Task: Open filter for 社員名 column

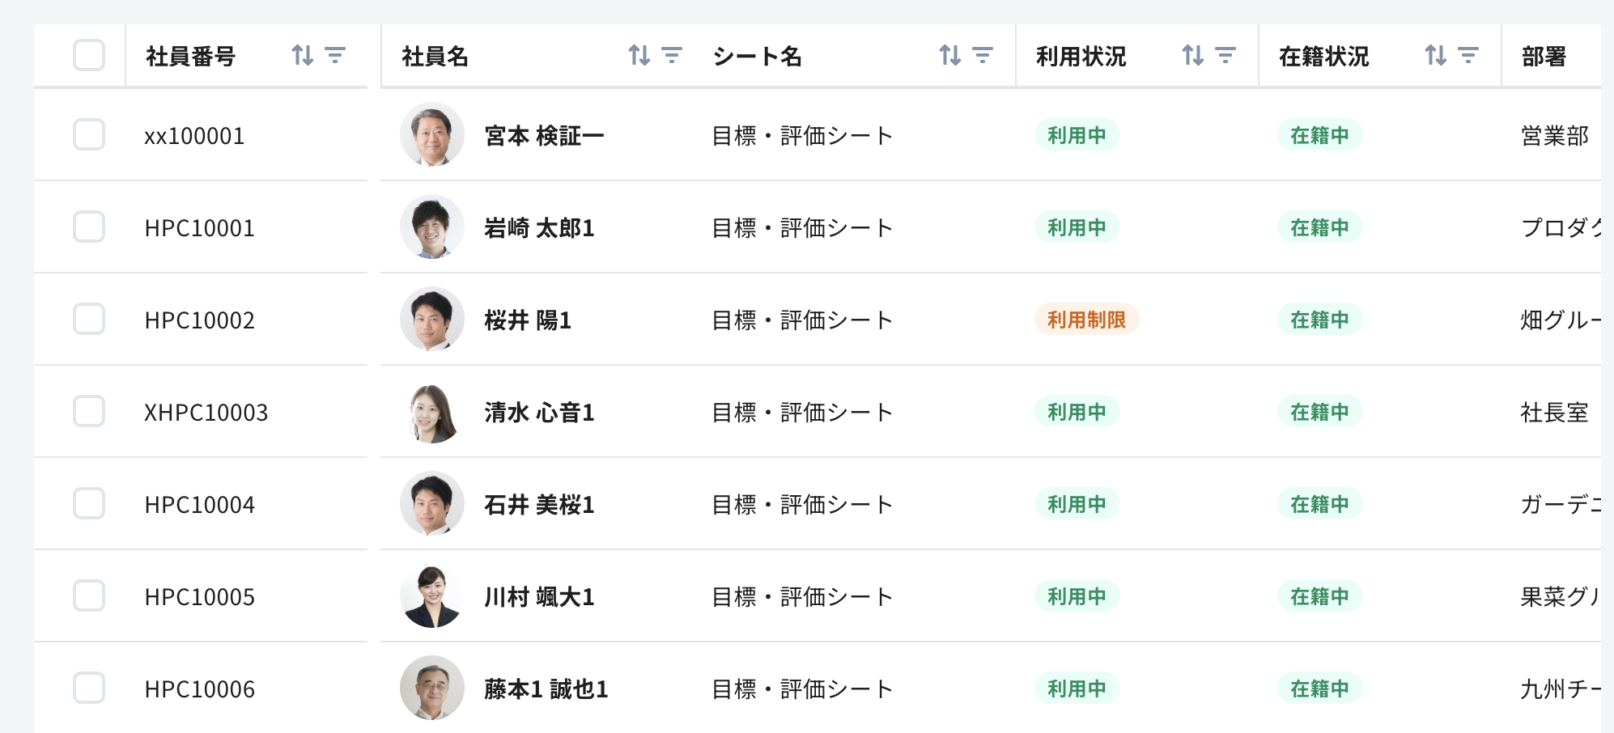Action: pos(672,55)
